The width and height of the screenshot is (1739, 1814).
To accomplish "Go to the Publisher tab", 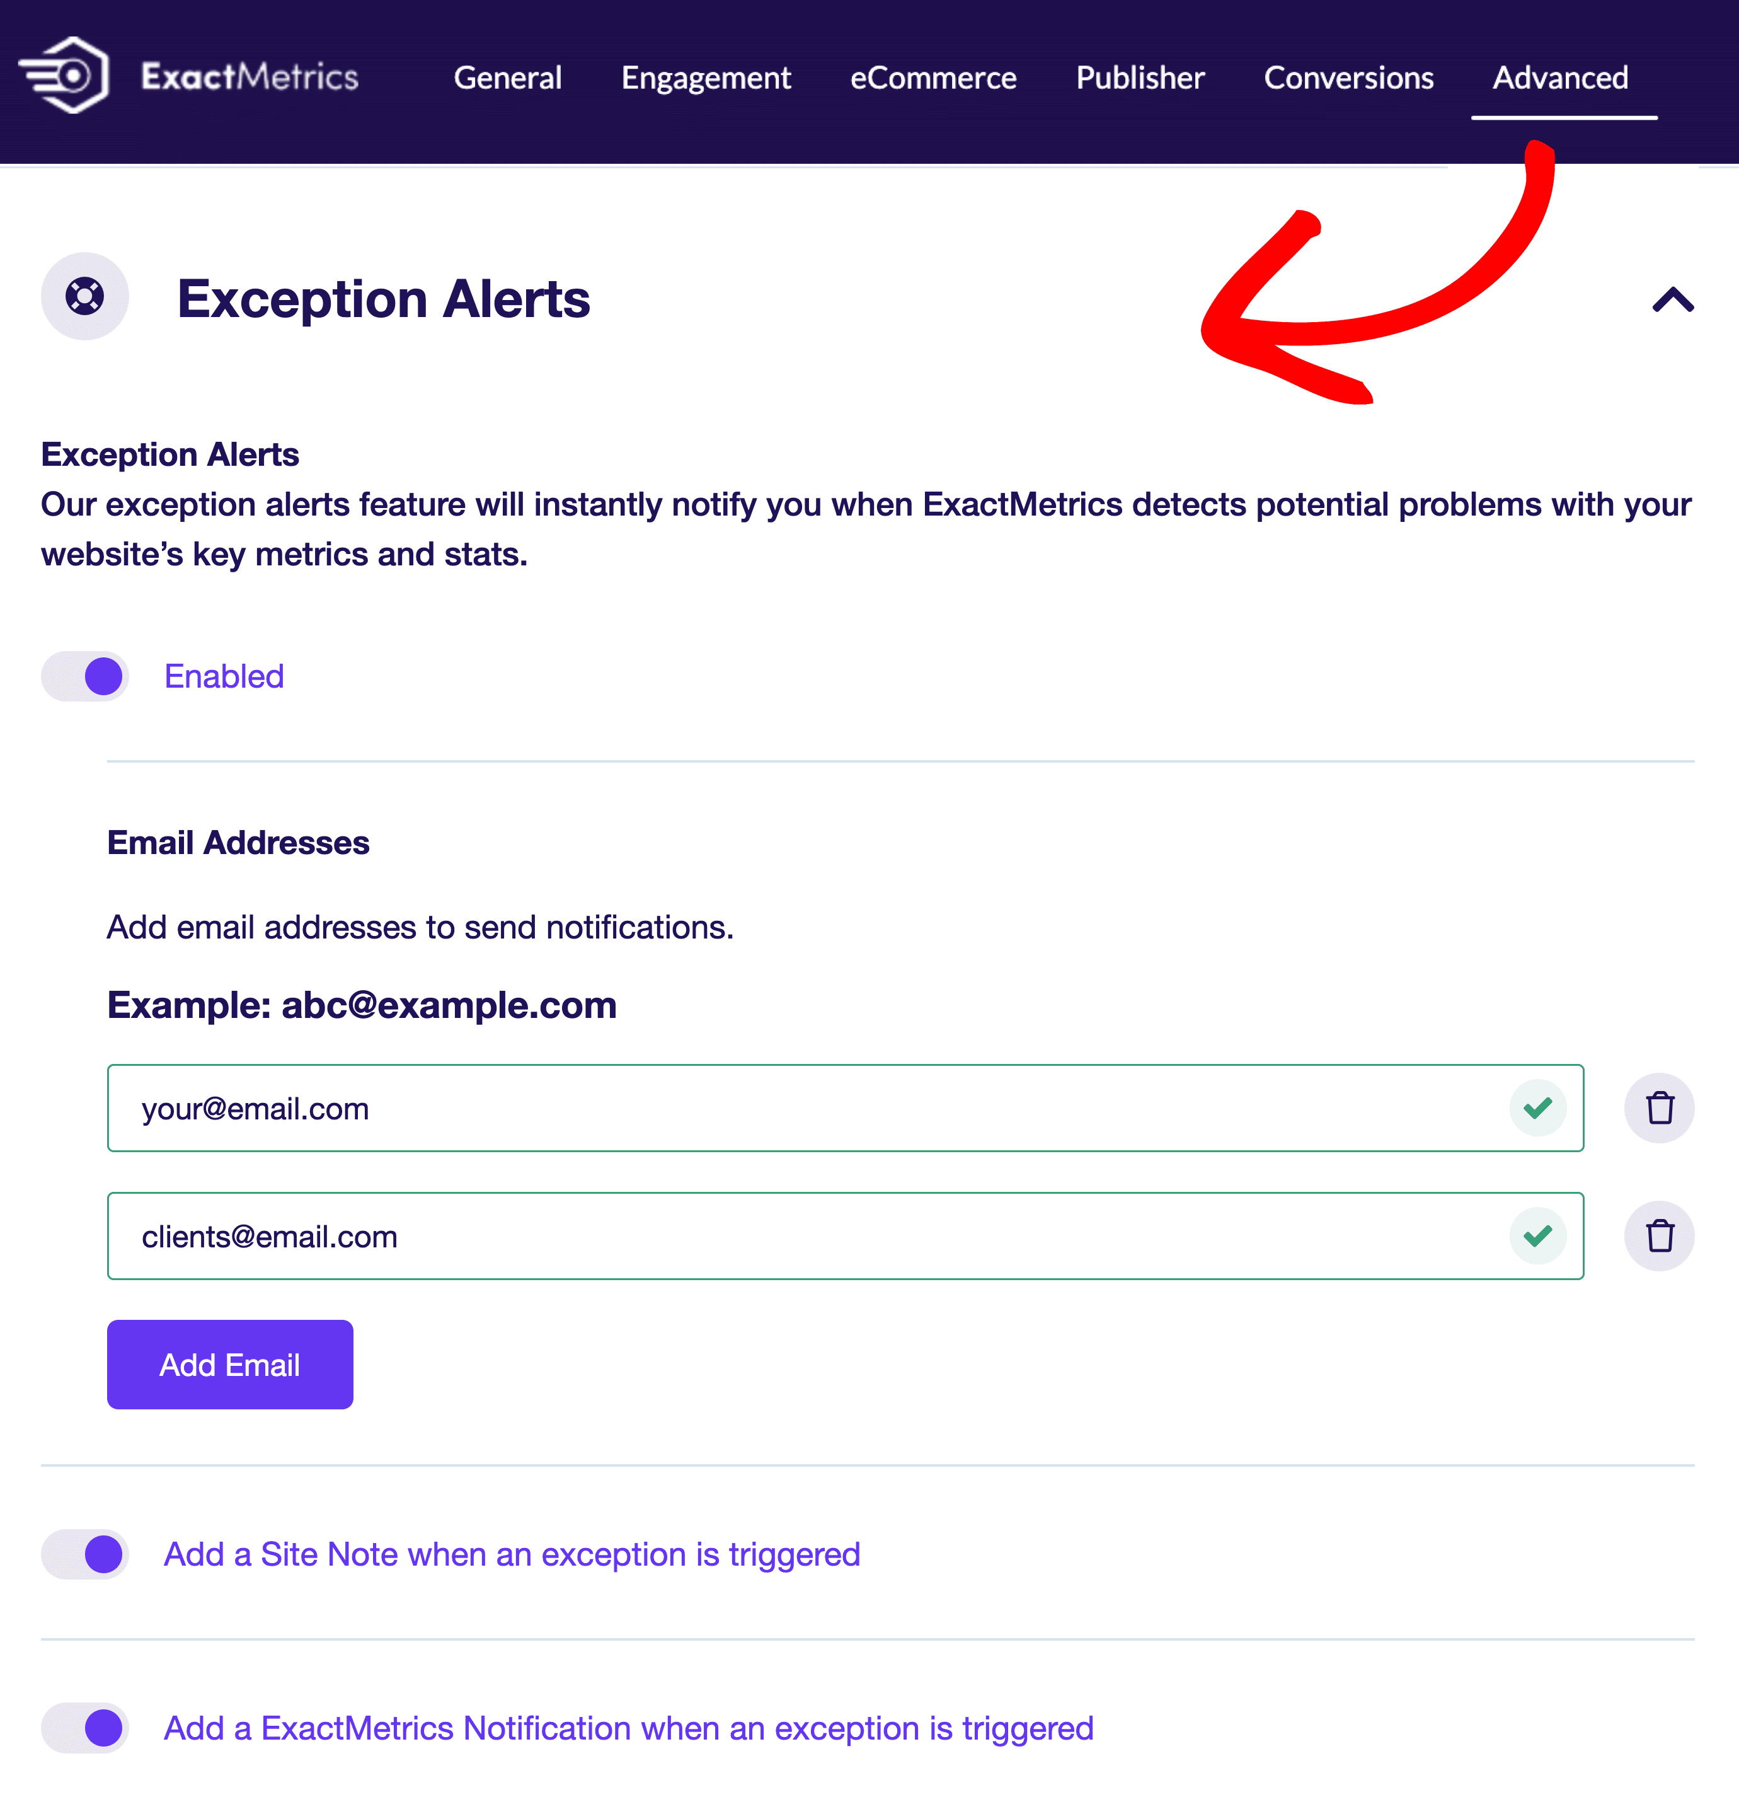I will pyautogui.click(x=1140, y=78).
